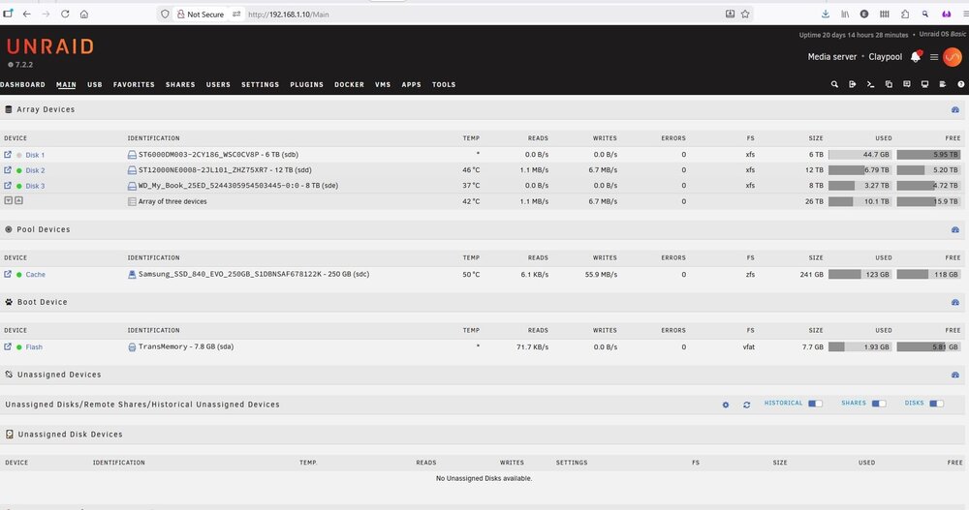The height and width of the screenshot is (510, 969).
Task: Open the Disk 3 link
Action: click(x=35, y=186)
